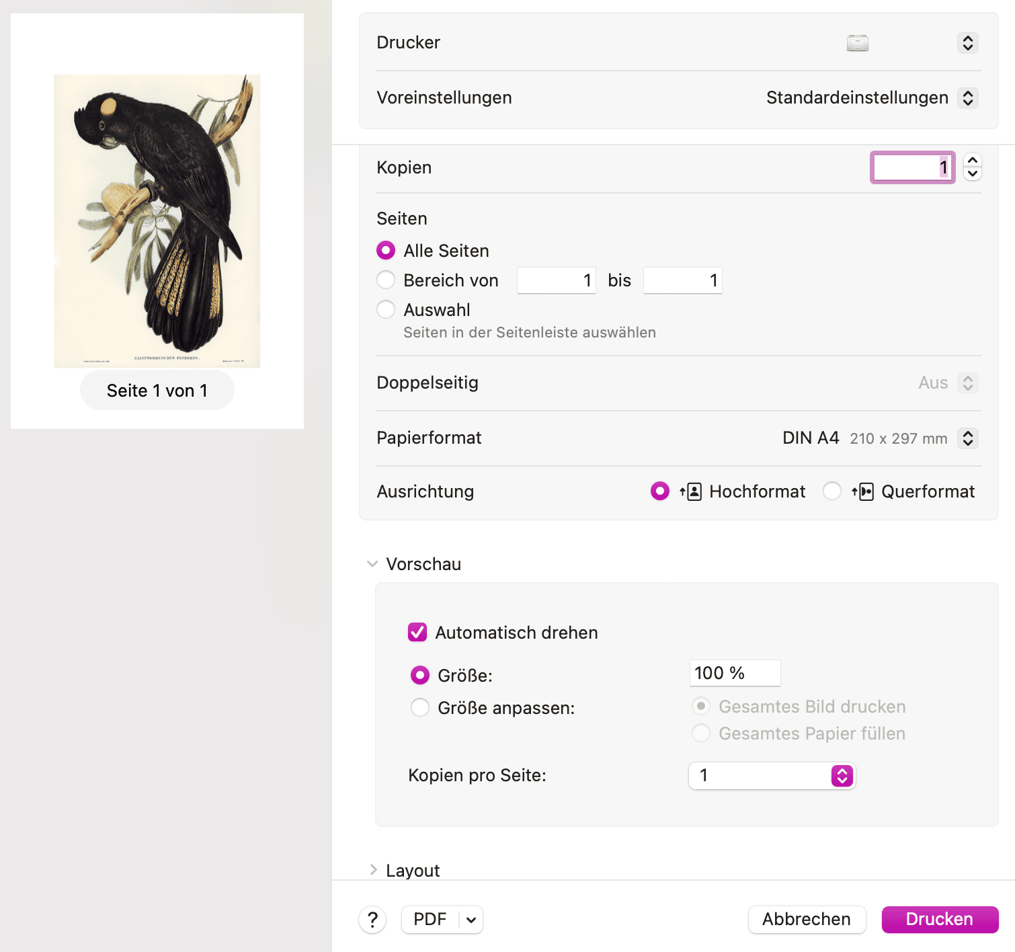Click the Querformat landscape orientation icon
The image size is (1015, 952).
(862, 491)
